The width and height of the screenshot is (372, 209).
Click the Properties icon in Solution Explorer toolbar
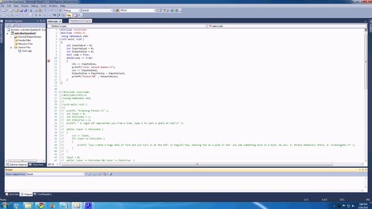[x=8, y=25]
